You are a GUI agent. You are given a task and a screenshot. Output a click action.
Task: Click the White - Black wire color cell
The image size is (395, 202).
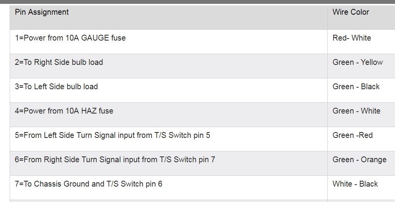(355, 184)
